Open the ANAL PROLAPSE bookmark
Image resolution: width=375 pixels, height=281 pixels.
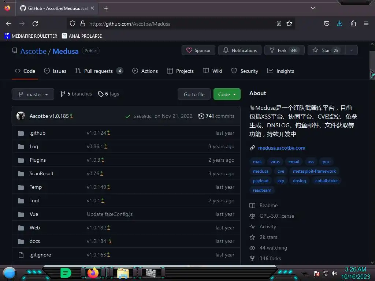82,36
